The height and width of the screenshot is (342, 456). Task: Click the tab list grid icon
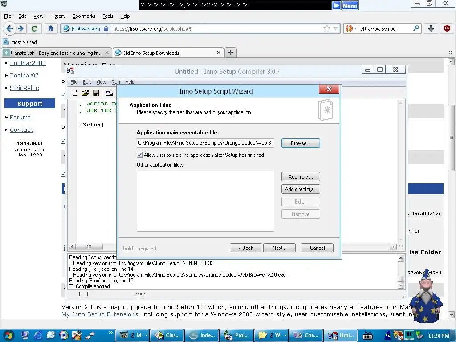tap(451, 53)
